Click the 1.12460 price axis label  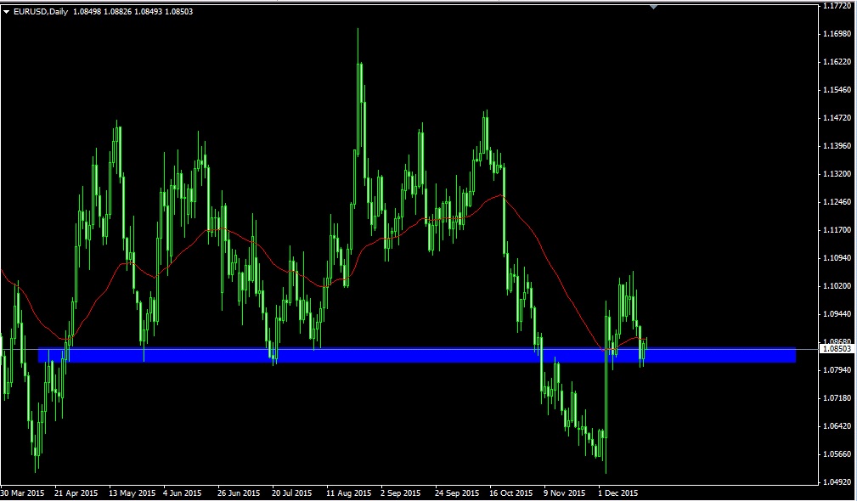[837, 201]
